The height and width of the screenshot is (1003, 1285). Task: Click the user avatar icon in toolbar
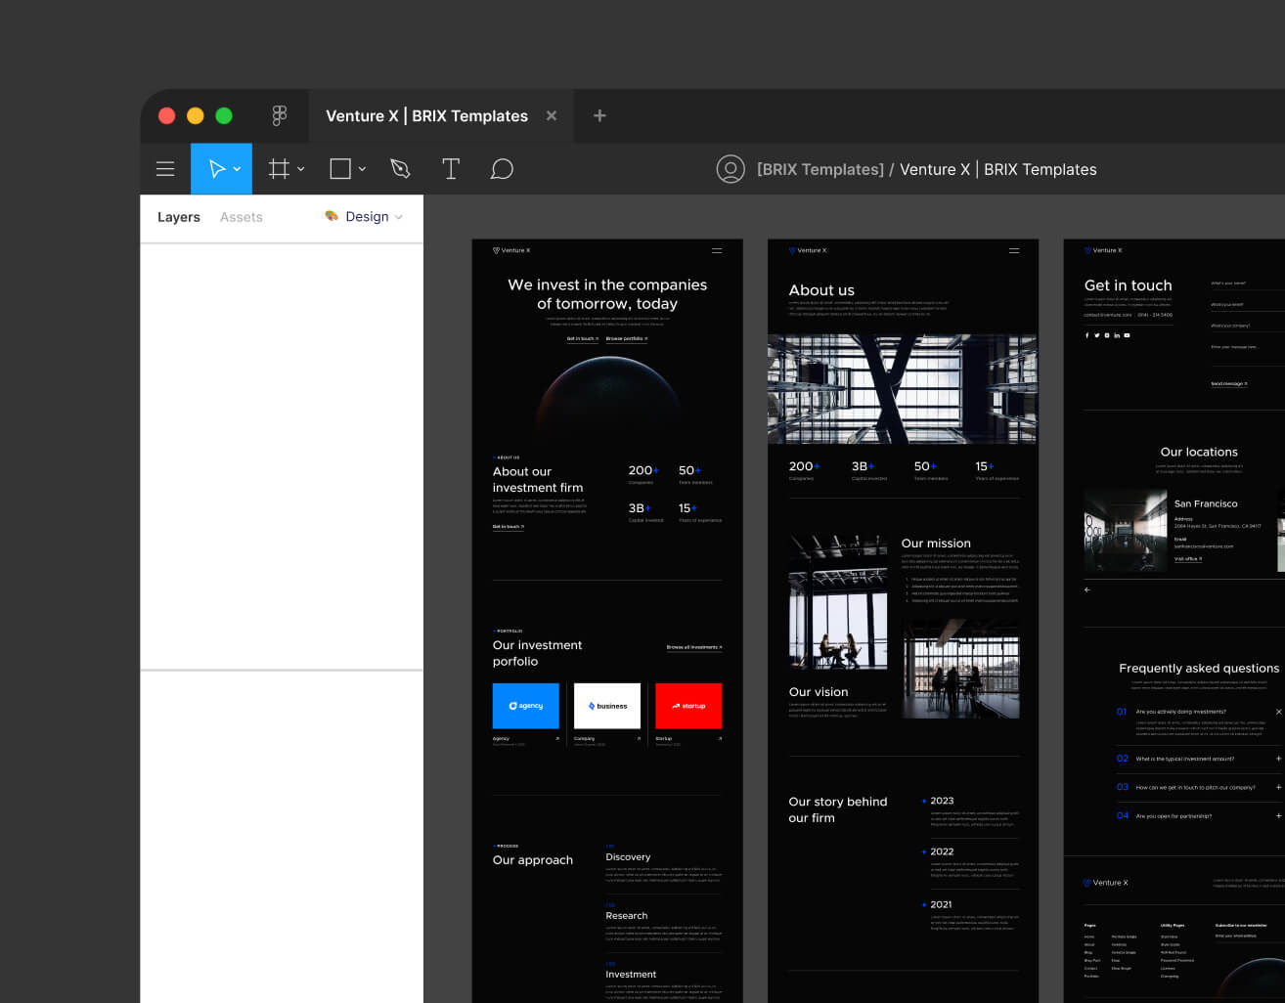[x=731, y=169]
